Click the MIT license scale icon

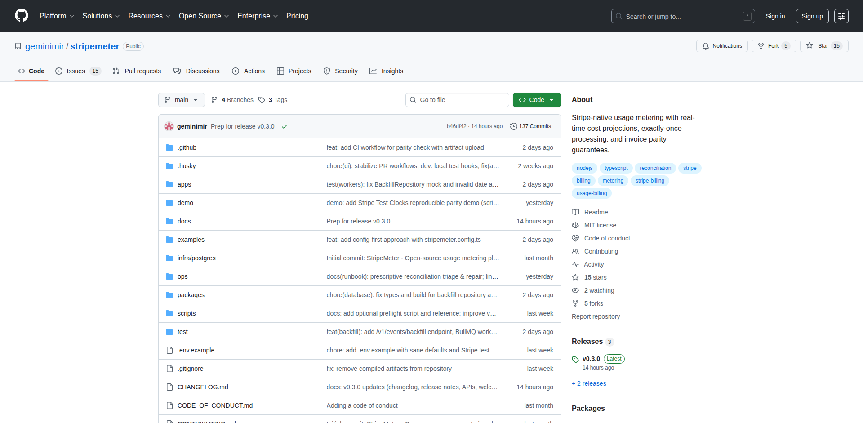(575, 225)
